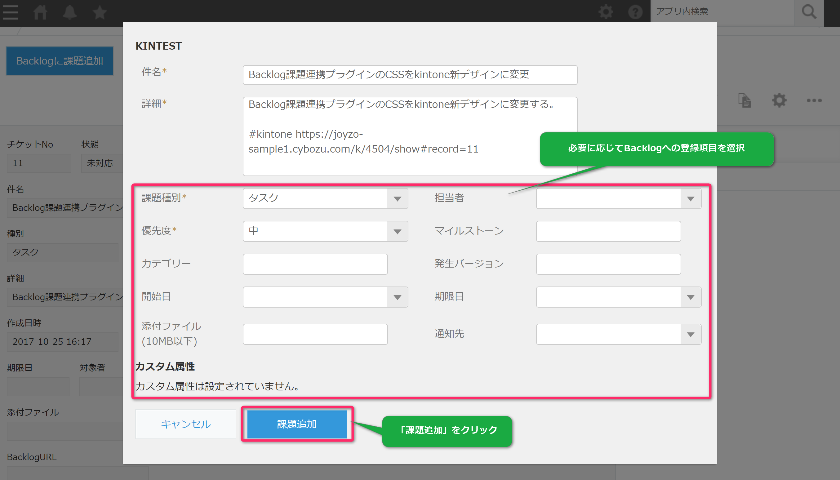Open notifications bell icon
Viewport: 840px width, 480px height.
pyautogui.click(x=69, y=12)
